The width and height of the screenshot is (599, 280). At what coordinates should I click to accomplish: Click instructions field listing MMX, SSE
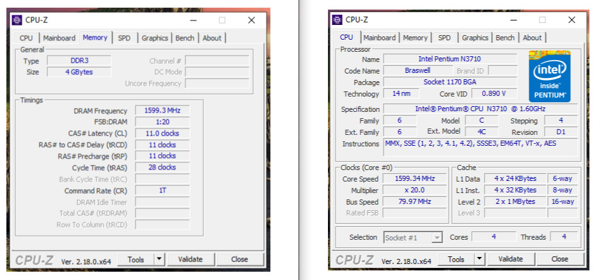(x=480, y=148)
